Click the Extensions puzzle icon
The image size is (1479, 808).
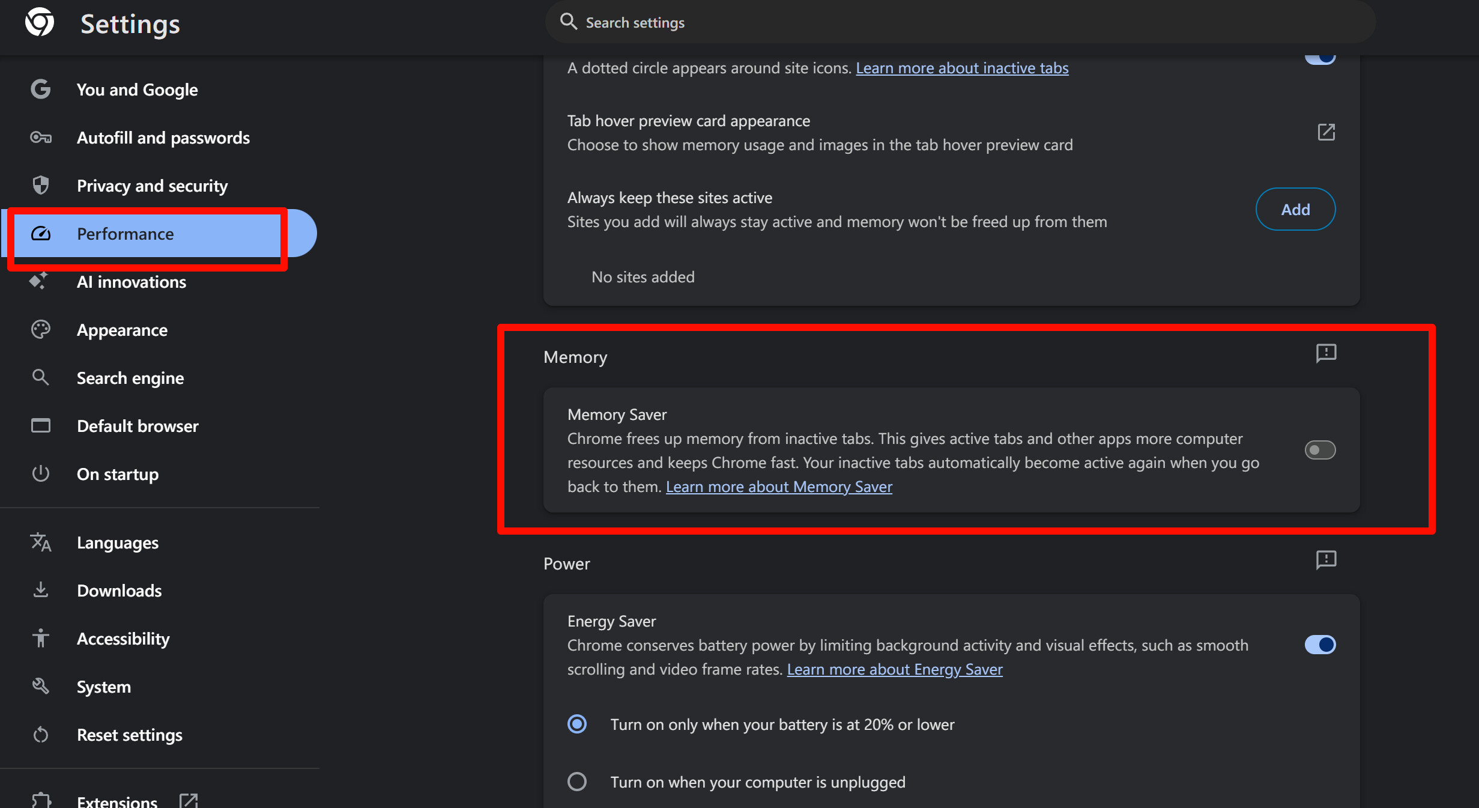(x=41, y=801)
